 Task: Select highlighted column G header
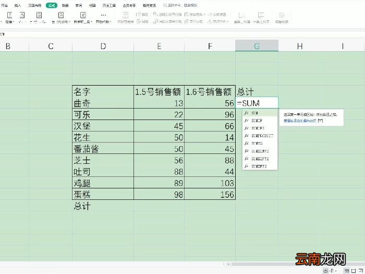257,46
